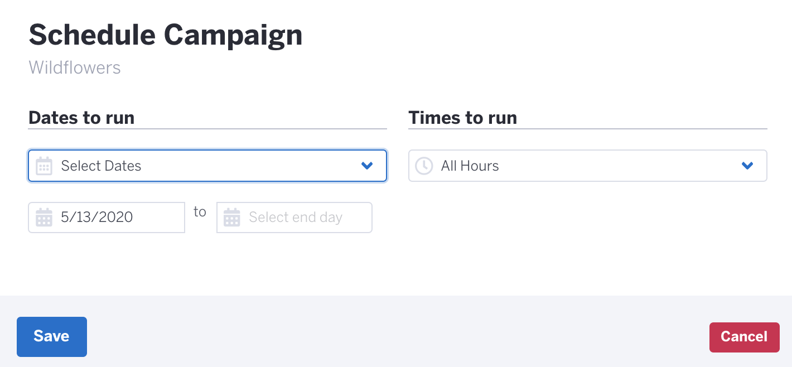The image size is (792, 367).
Task: Click the 'Select end day' placeholder text
Action: coord(296,218)
